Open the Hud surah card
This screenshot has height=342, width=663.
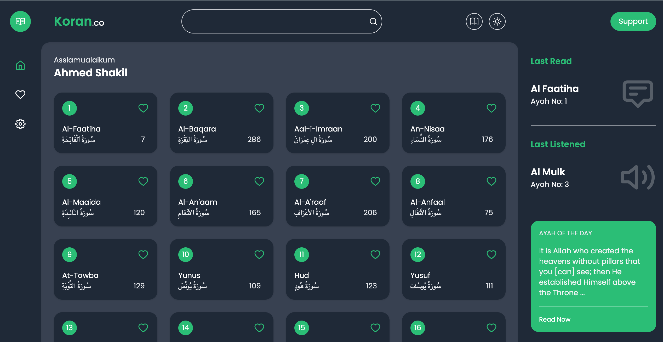pyautogui.click(x=338, y=269)
